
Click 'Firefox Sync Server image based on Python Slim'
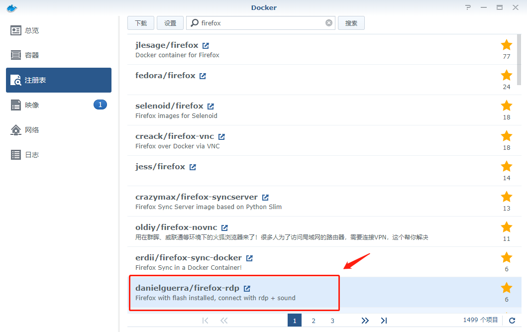209,207
